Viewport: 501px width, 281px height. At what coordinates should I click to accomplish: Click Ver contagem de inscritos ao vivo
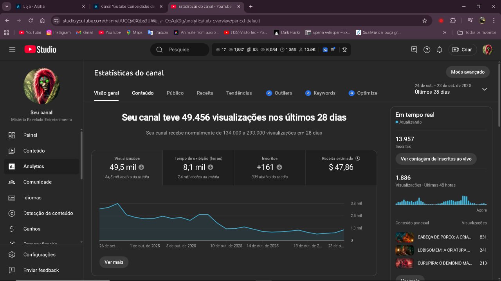coord(436,159)
